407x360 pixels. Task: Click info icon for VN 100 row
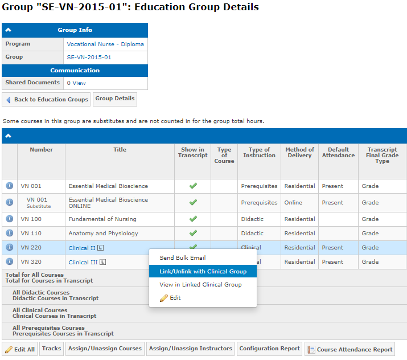tap(10, 219)
